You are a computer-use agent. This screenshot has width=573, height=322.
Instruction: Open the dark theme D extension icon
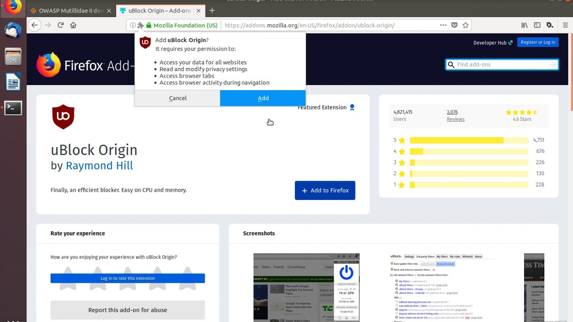click(550, 25)
